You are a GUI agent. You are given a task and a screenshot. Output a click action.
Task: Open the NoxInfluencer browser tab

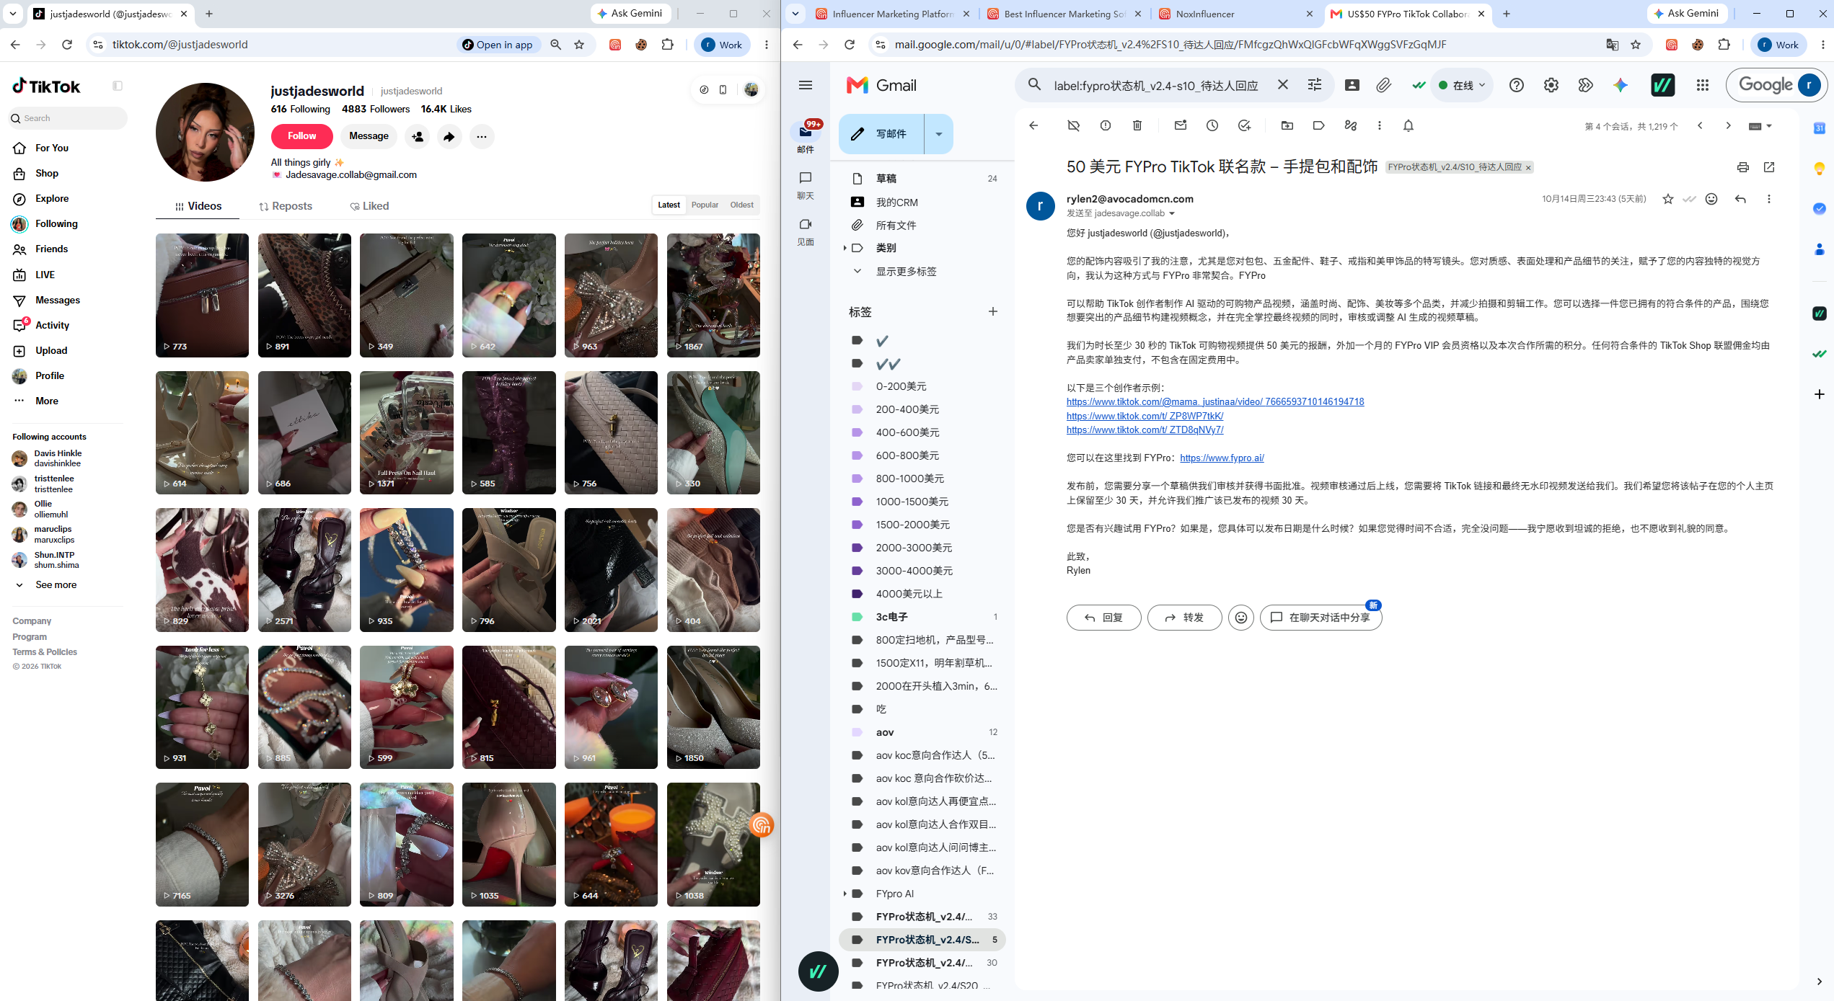click(1236, 14)
